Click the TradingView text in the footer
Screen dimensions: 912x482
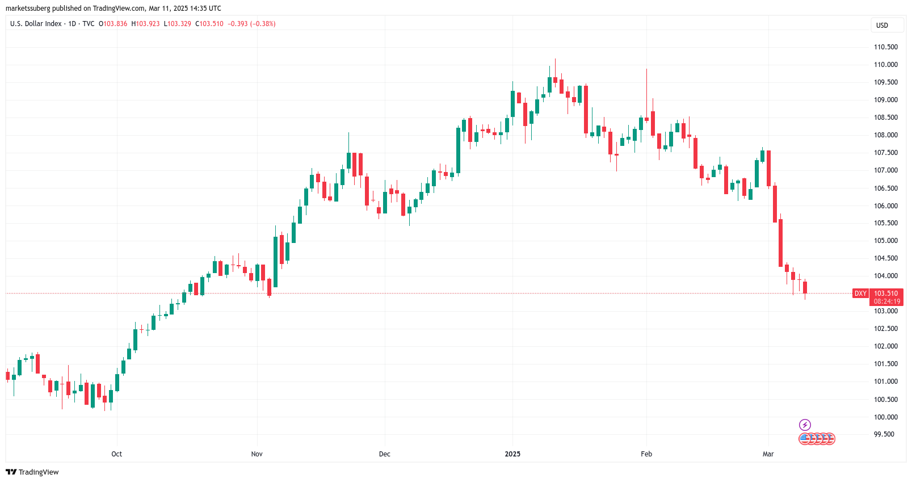pos(39,472)
